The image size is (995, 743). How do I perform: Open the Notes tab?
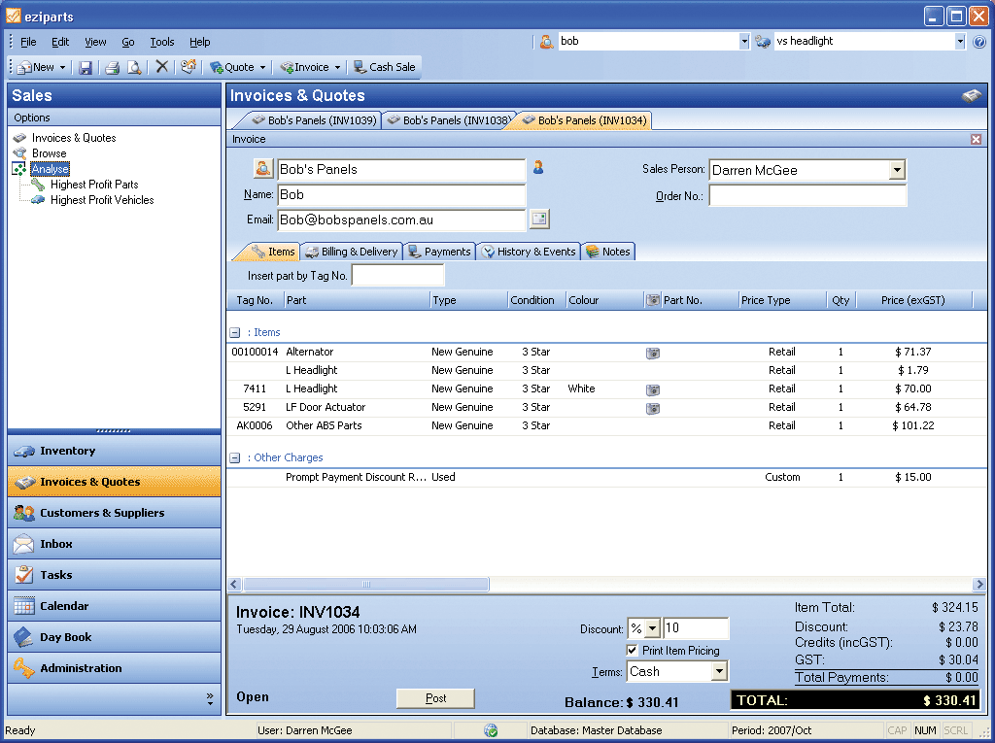(608, 252)
